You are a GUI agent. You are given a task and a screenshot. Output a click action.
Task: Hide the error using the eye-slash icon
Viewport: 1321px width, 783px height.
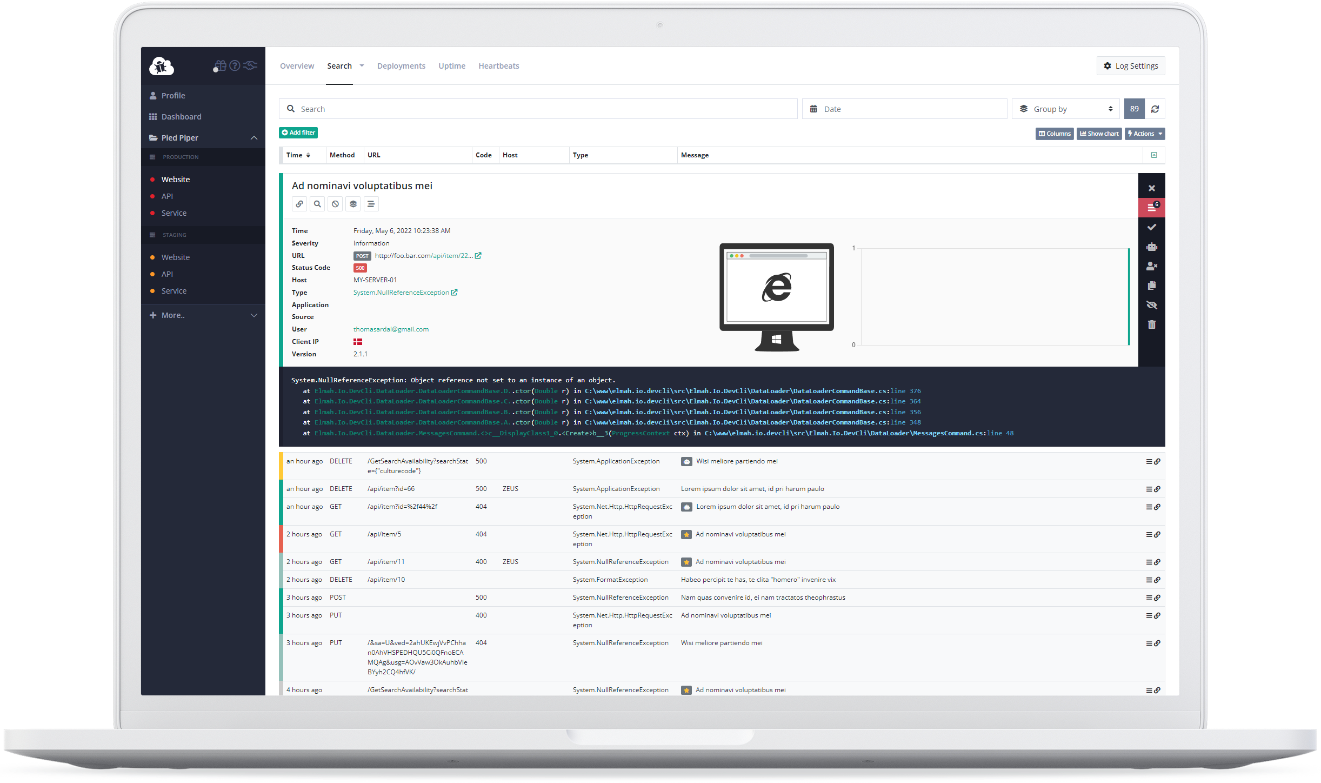tap(1152, 305)
